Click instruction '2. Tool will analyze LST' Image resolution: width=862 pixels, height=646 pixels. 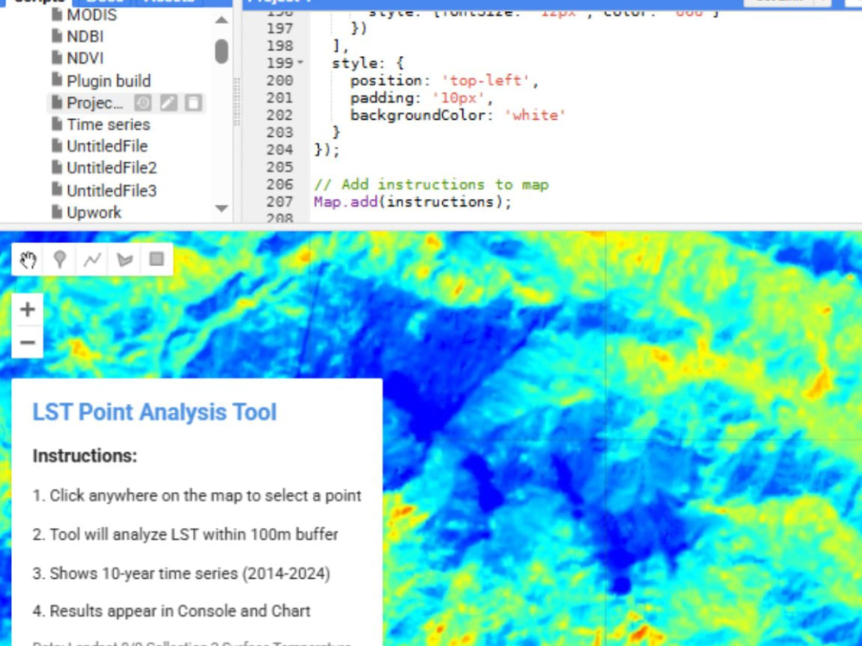point(185,535)
